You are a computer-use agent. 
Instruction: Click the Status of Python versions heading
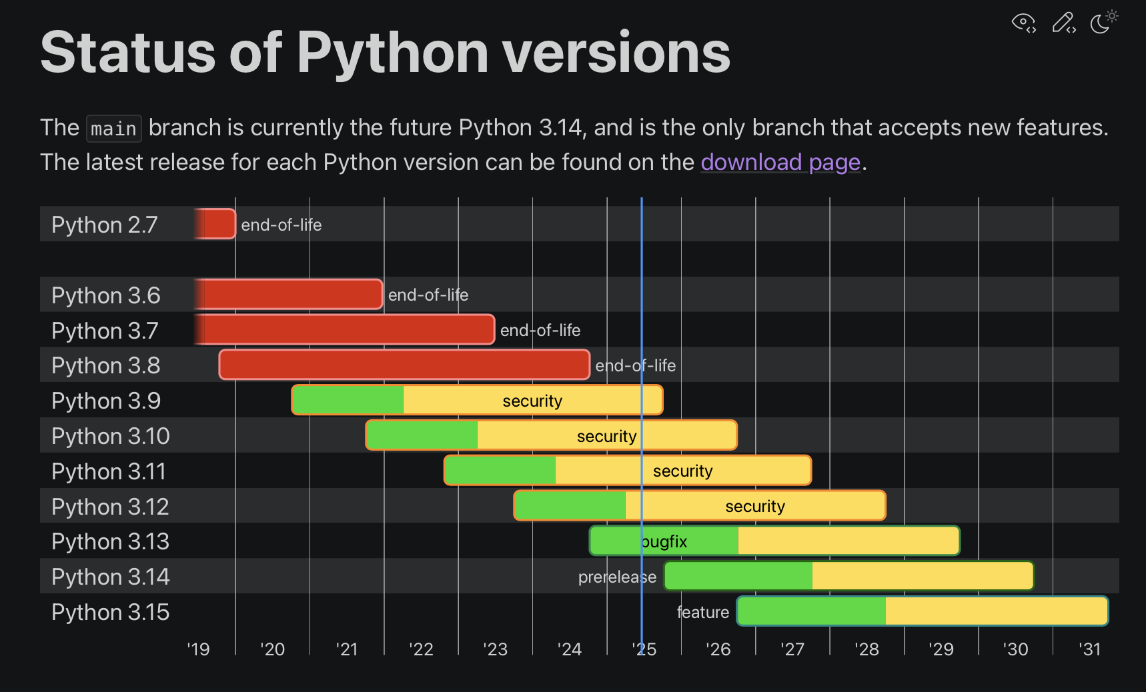click(x=386, y=52)
